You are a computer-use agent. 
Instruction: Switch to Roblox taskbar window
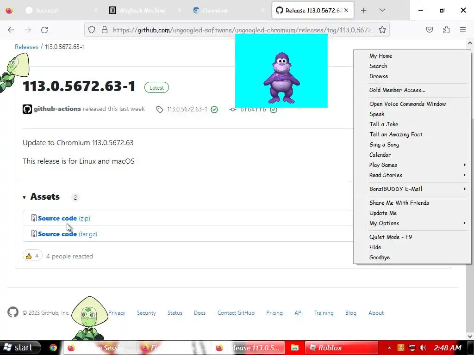coord(341,348)
